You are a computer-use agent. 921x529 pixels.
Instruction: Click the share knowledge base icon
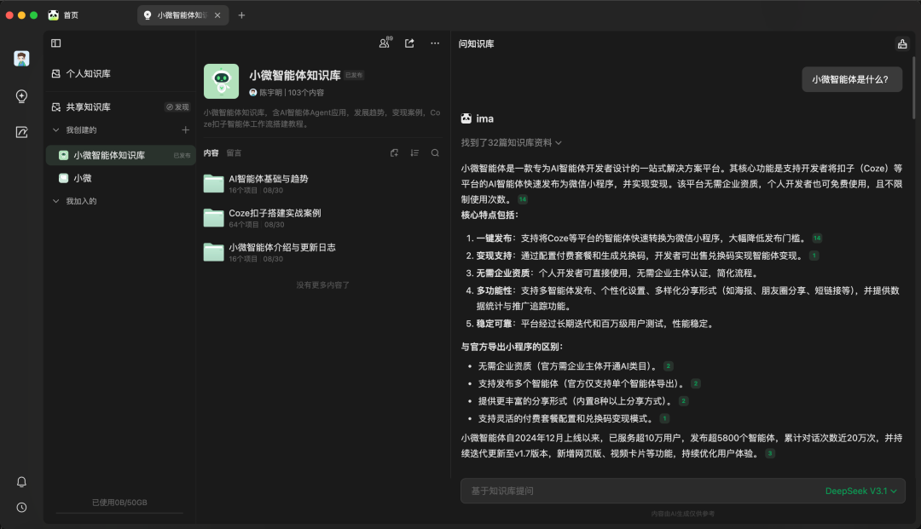[x=409, y=43]
